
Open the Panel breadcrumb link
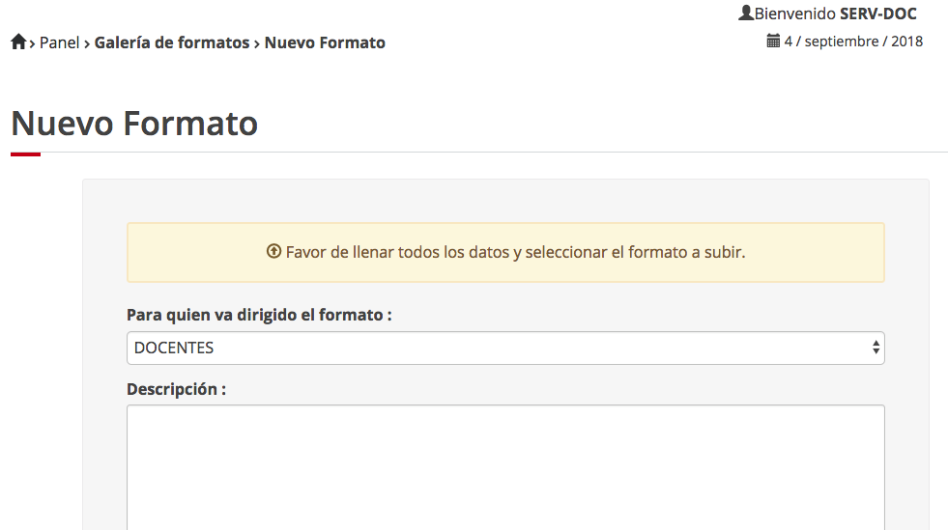59,42
